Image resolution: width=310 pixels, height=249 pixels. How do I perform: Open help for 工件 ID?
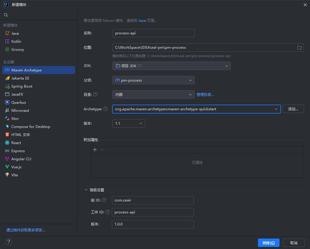(108, 212)
